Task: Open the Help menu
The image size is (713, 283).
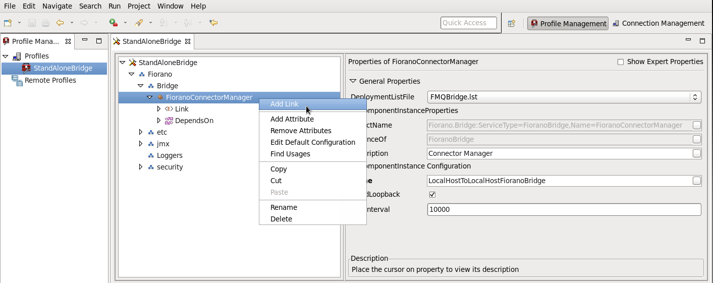Action: coord(198,6)
